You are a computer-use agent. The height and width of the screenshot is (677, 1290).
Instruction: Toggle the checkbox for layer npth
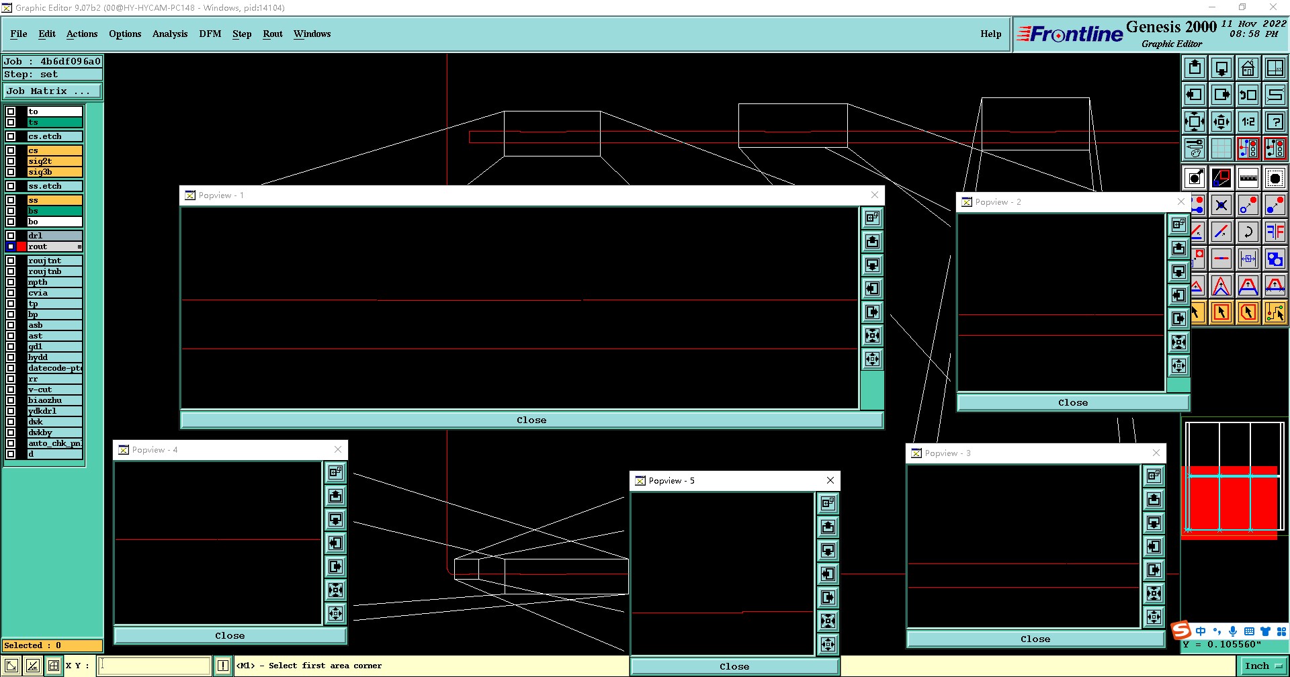[11, 282]
